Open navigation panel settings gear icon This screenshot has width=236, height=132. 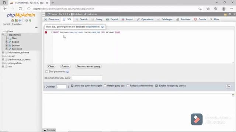click(x=27, y=21)
